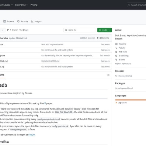
Task: Open the Readme link in About
Action: (x=122, y=44)
